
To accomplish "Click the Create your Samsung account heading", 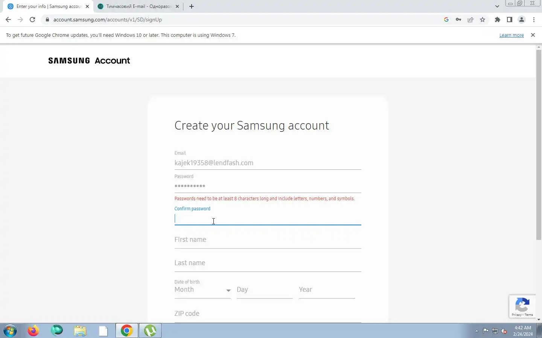I will (x=252, y=126).
